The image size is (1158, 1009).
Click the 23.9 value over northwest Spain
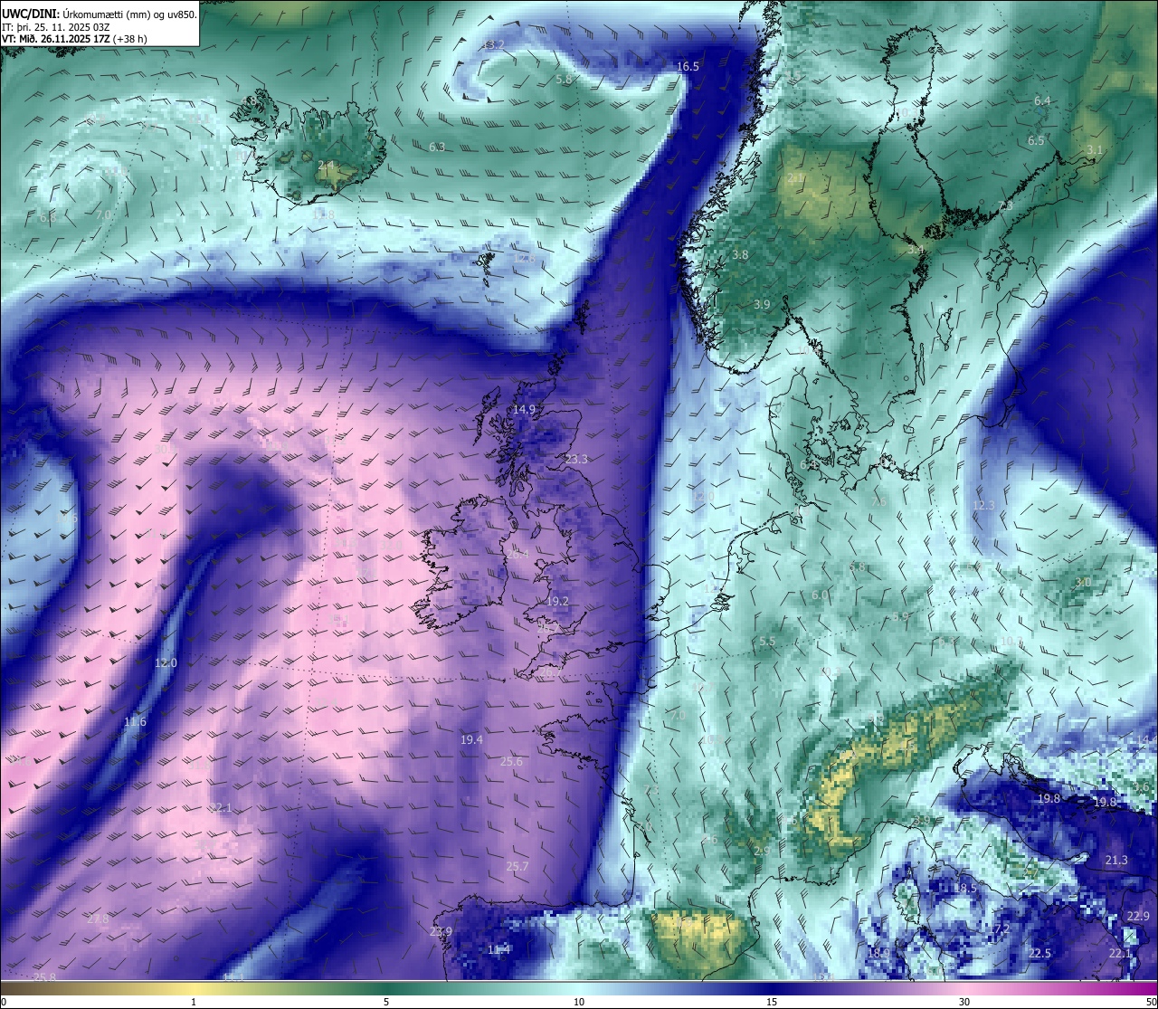click(x=441, y=932)
